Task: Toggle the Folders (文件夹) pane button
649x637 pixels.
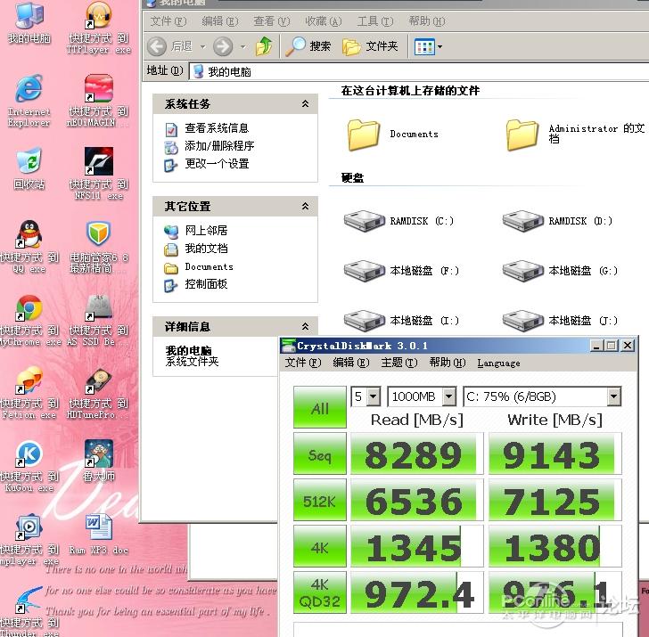Action: point(371,46)
